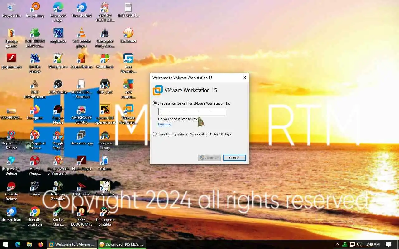The image size is (399, 249).
Task: Select the BitComet desktop icon
Action: (x=128, y=35)
